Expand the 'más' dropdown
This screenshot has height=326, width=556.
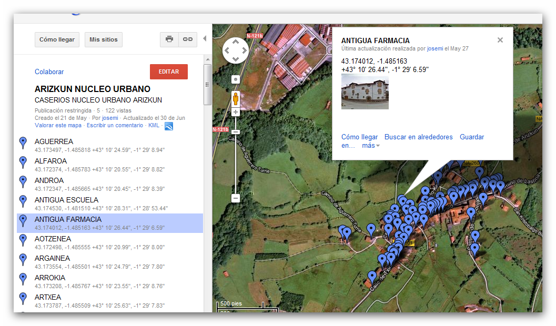click(x=370, y=146)
